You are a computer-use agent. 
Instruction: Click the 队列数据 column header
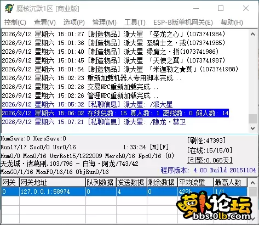tap(101, 183)
